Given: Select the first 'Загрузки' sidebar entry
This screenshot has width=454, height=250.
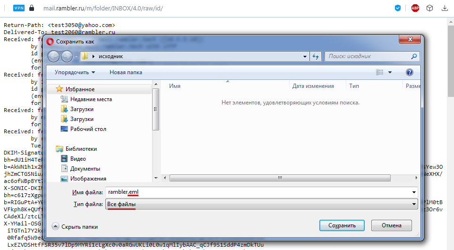Looking at the screenshot, I should coord(82,109).
